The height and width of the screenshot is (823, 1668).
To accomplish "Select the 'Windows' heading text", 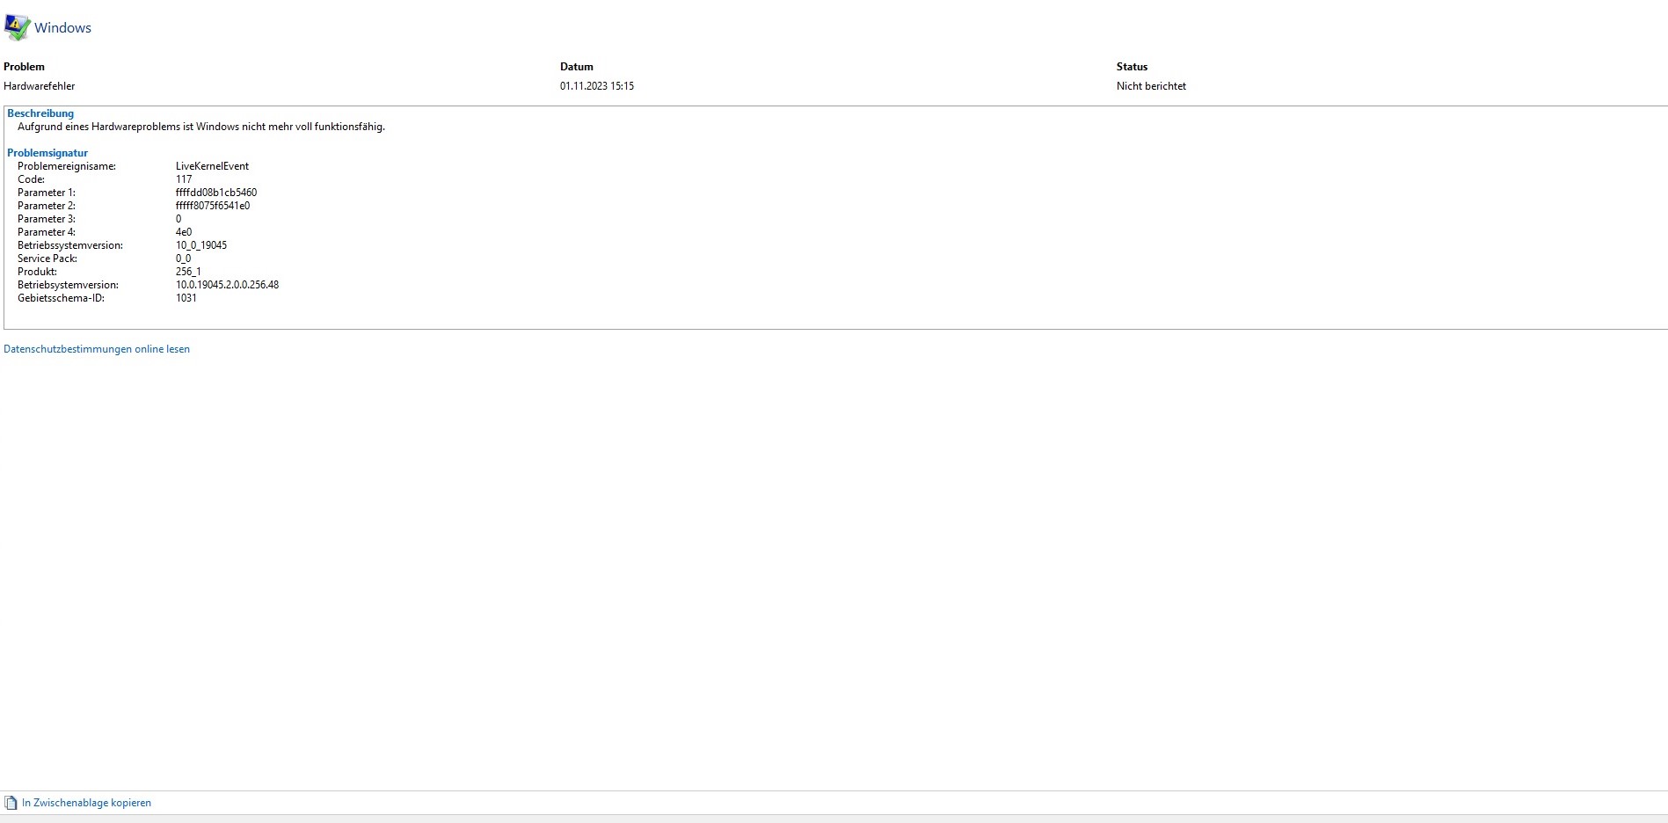I will (62, 27).
